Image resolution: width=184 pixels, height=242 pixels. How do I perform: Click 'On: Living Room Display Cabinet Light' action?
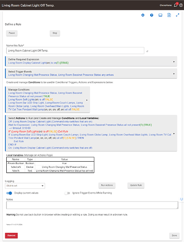[50, 148]
